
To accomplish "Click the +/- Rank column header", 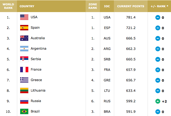I will click(159, 6).
